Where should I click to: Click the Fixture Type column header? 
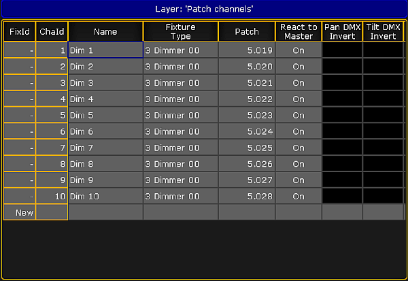[181, 31]
